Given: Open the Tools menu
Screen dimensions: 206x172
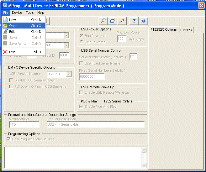Looking at the screenshot, I should click(30, 13).
